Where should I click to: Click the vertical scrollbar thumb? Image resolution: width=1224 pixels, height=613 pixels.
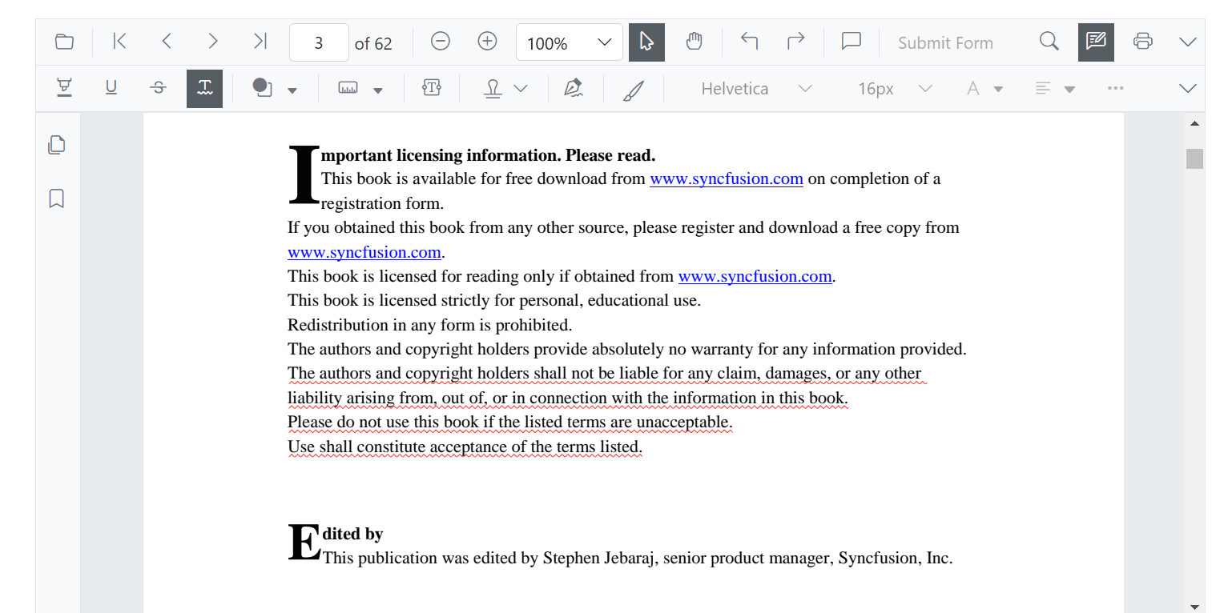pyautogui.click(x=1194, y=158)
